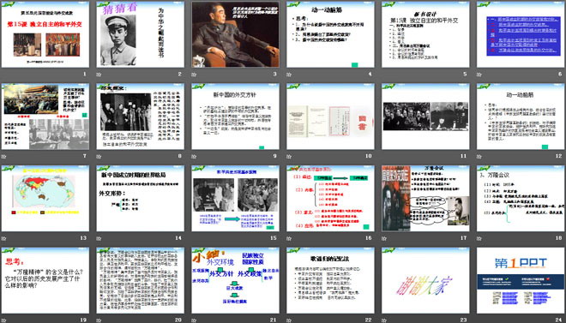566x323 pixels.
Task: Select slide 6 with blue text box
Action: click(521, 34)
